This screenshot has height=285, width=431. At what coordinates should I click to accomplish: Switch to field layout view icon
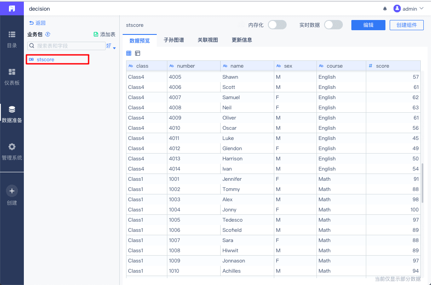[138, 53]
